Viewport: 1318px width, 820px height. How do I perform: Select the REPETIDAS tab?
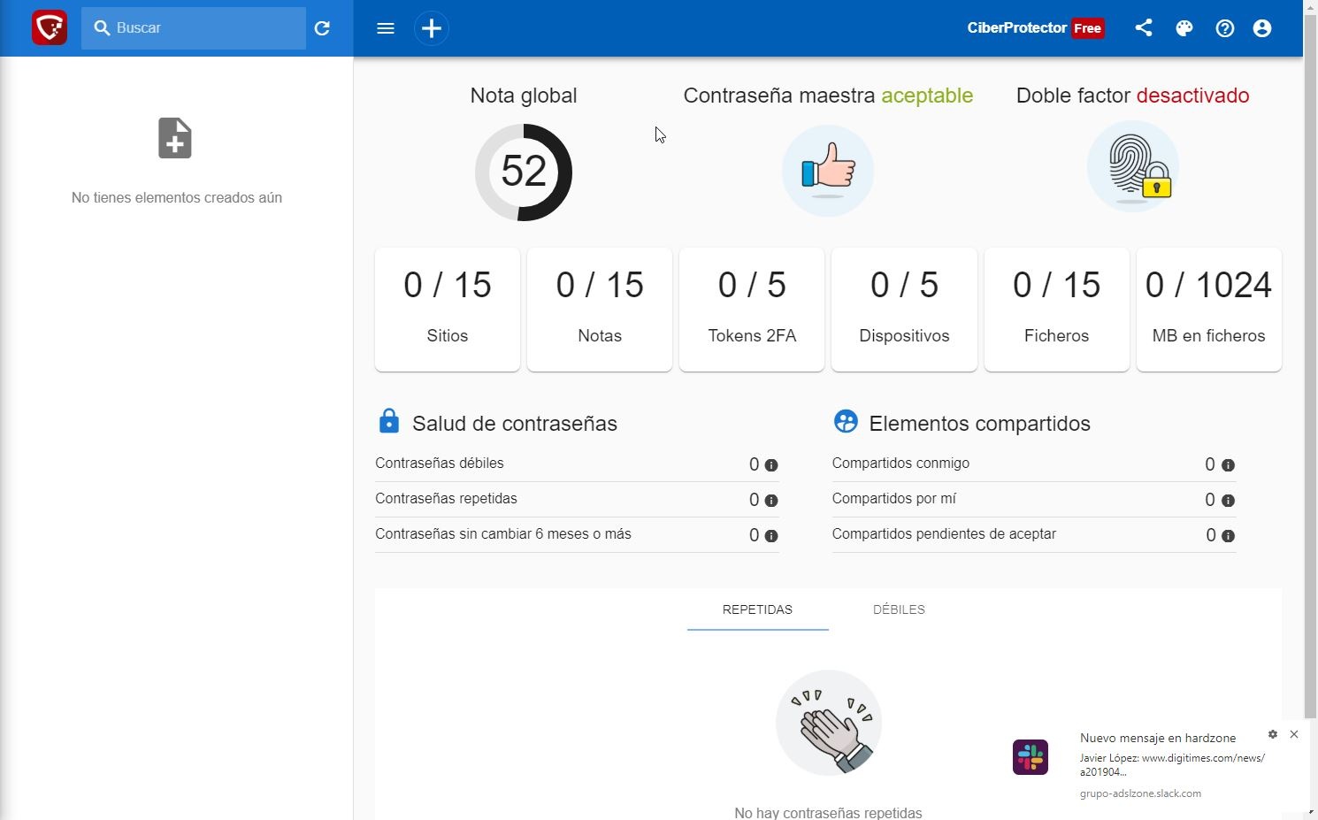tap(757, 609)
